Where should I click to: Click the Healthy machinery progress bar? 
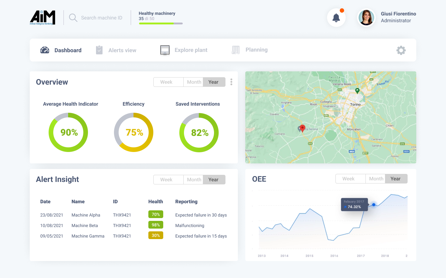pos(161,23)
